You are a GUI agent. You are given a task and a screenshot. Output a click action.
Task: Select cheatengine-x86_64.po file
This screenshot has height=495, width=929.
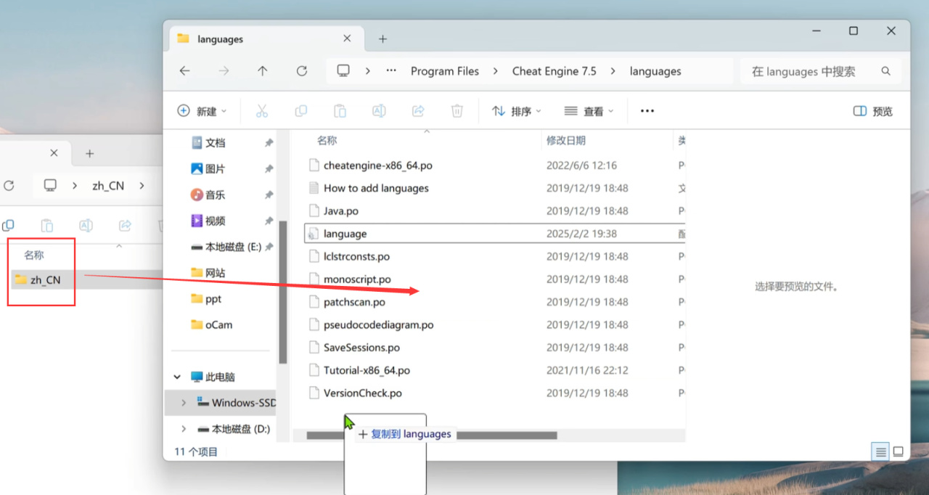click(377, 165)
